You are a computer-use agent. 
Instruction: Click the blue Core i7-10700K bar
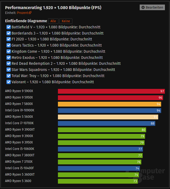point(106,123)
